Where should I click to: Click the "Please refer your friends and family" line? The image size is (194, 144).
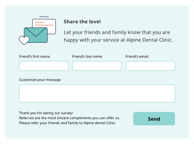point(68,123)
